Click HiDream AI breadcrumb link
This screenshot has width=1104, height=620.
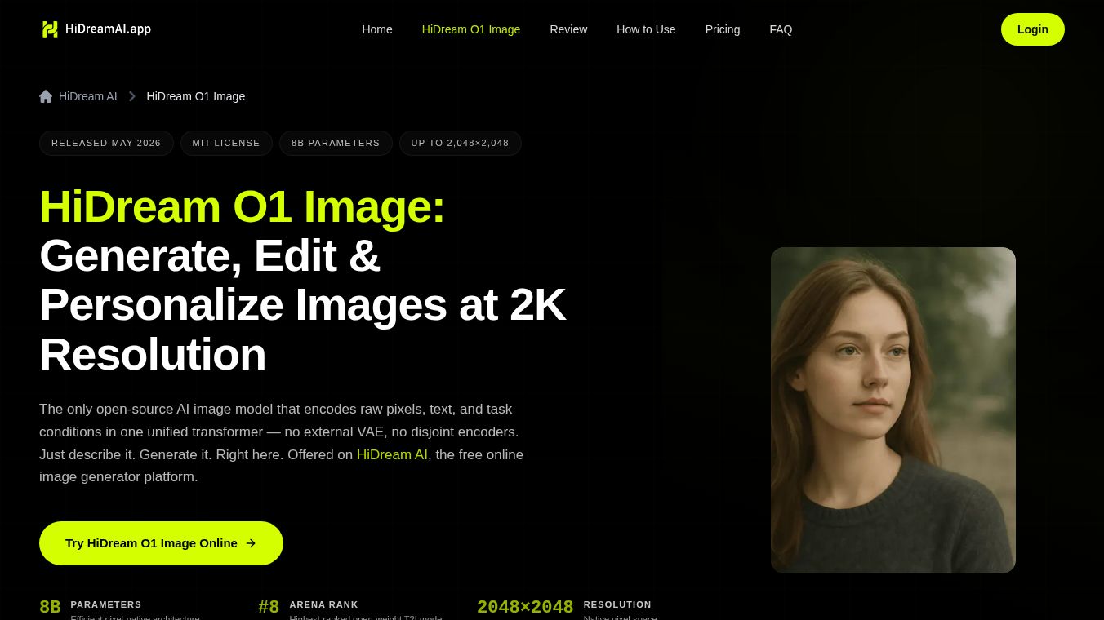(x=88, y=96)
